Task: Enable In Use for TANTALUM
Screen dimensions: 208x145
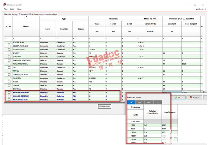Action: pyautogui.click(x=9, y=57)
